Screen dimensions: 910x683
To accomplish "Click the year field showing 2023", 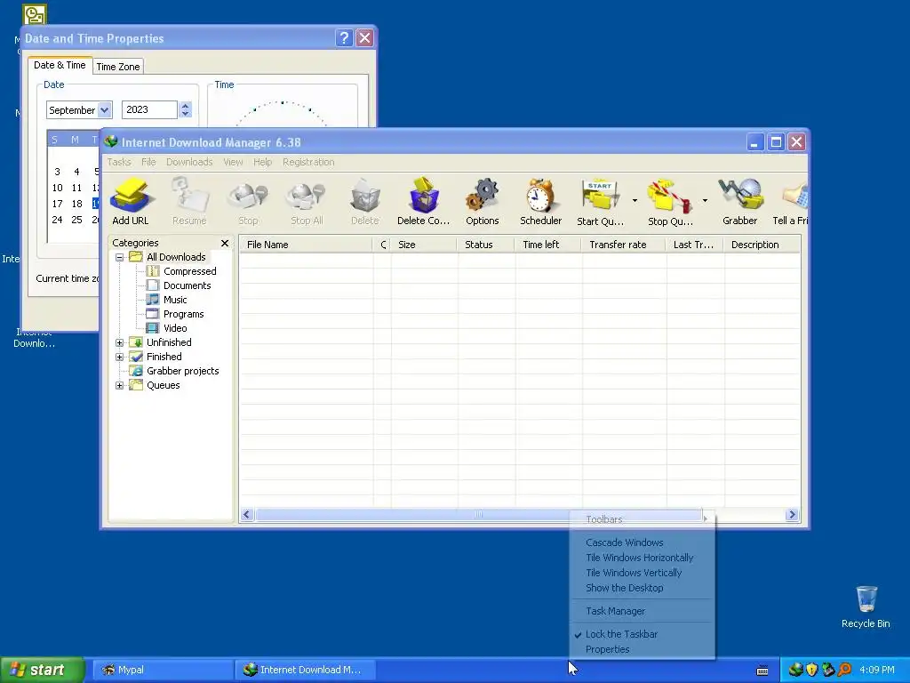I will [149, 109].
